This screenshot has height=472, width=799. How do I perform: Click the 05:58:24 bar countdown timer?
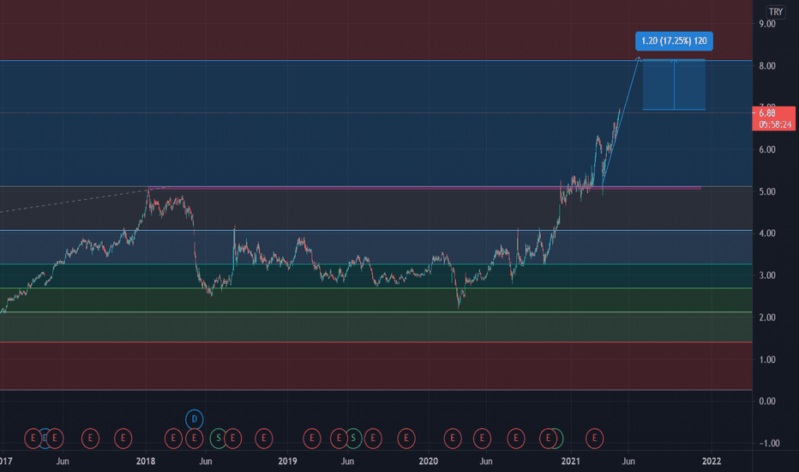775,124
